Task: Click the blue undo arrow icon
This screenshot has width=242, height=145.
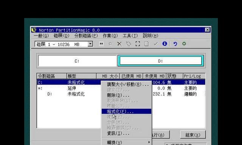Action: (x=175, y=44)
